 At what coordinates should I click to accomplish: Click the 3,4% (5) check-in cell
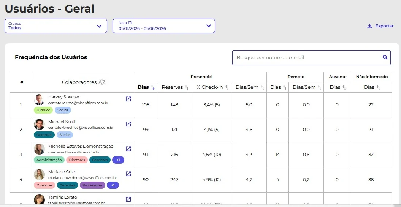(211, 105)
